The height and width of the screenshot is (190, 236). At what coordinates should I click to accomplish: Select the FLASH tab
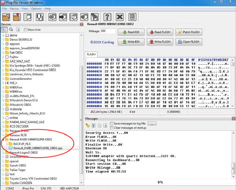tap(91, 54)
